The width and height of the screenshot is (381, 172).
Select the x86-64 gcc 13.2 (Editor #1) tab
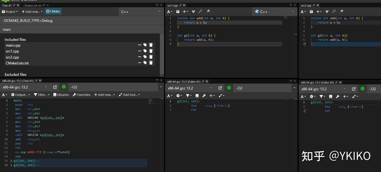(x=184, y=82)
